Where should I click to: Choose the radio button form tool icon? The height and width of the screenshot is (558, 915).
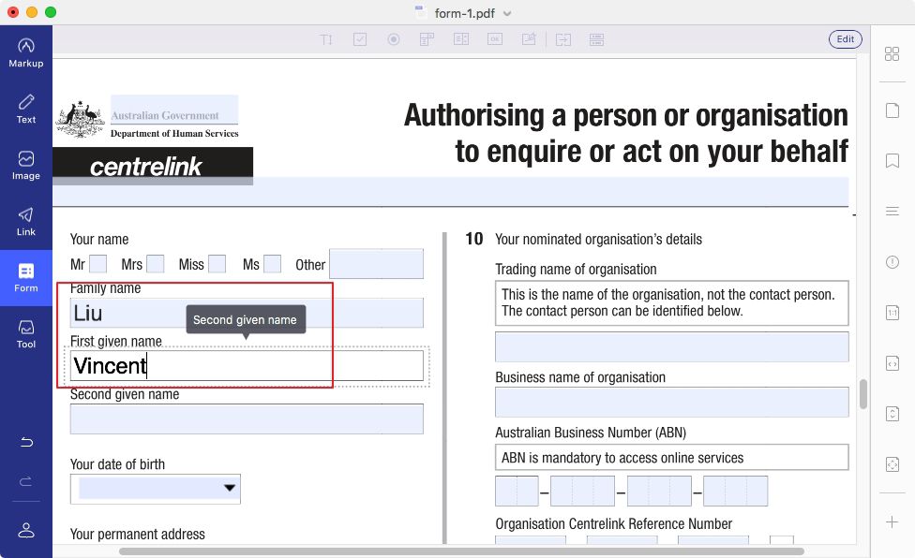click(394, 39)
